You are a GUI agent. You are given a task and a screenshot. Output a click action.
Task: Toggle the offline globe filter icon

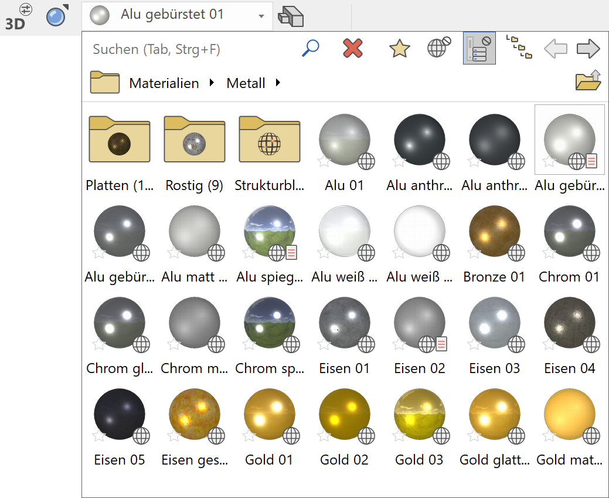[x=438, y=49]
